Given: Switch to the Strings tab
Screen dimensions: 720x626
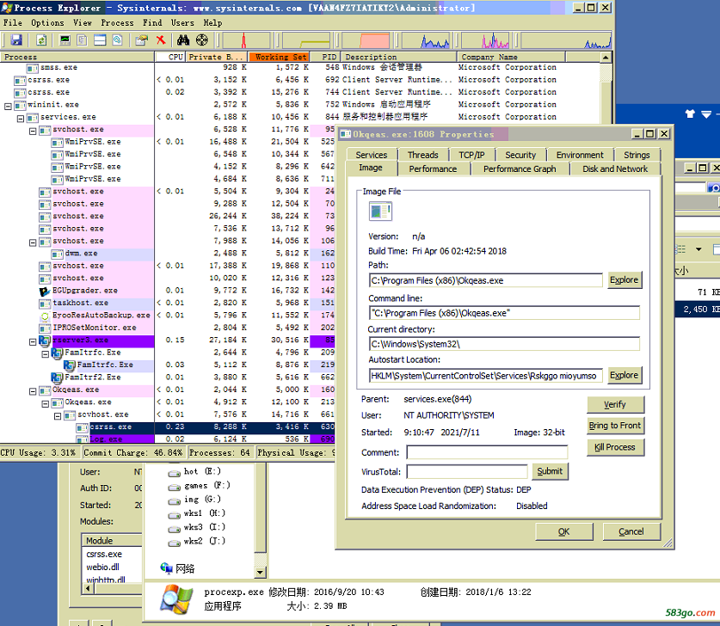Looking at the screenshot, I should [637, 155].
